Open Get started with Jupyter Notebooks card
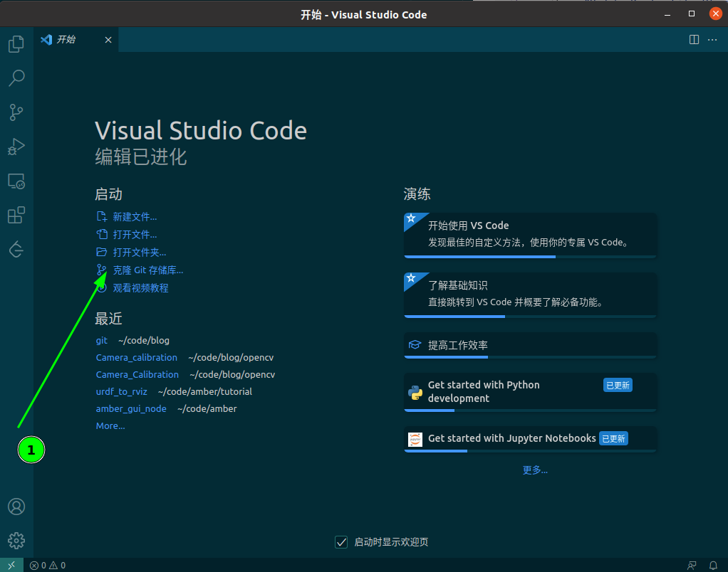This screenshot has height=572, width=728. (x=530, y=439)
